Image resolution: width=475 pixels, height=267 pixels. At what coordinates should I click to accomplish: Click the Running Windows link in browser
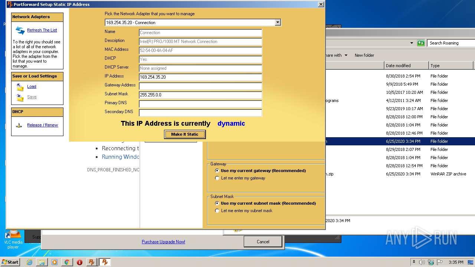click(x=121, y=157)
